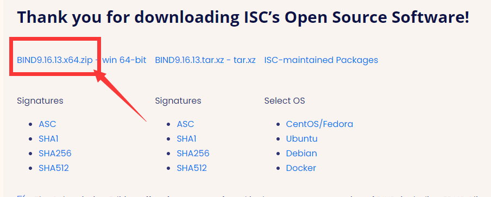Screen dimensions: 491x197
Task: Download the BIND9.16.13.x64.zip win 64-bit file
Action: (81, 60)
